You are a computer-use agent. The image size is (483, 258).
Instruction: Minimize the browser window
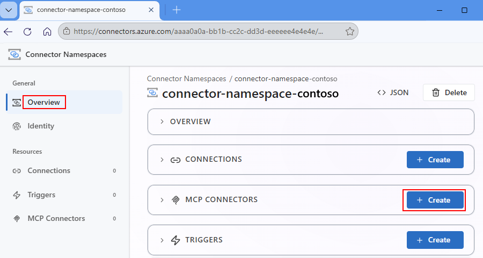[440, 10]
